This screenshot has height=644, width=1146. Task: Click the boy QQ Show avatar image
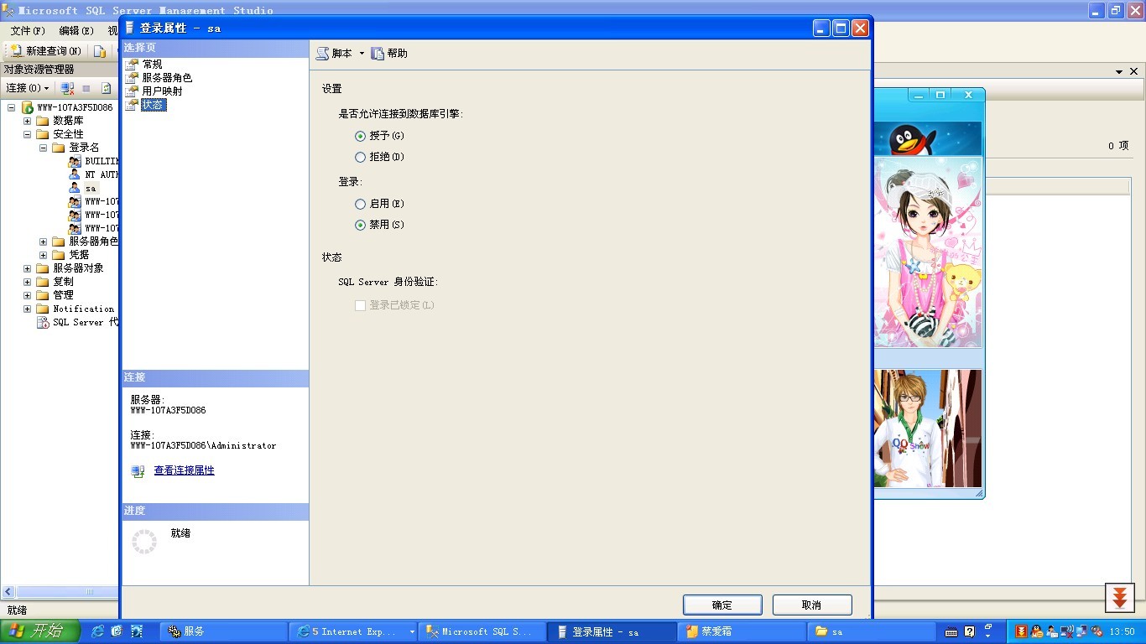(x=927, y=428)
